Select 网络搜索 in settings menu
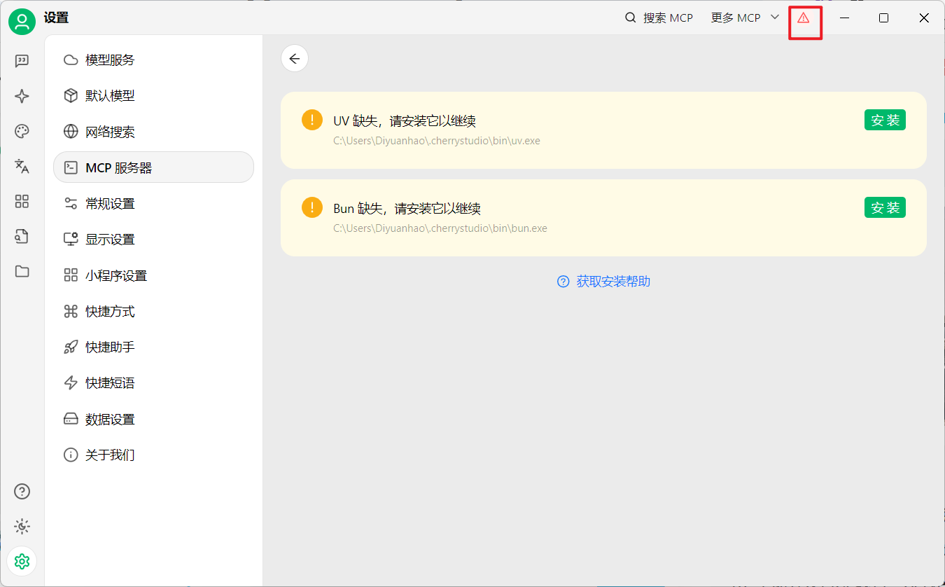 pyautogui.click(x=153, y=132)
